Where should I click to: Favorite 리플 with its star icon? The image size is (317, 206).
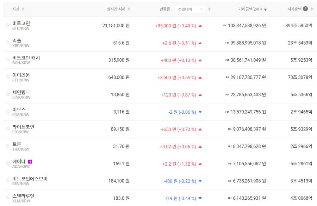[x=8, y=42]
